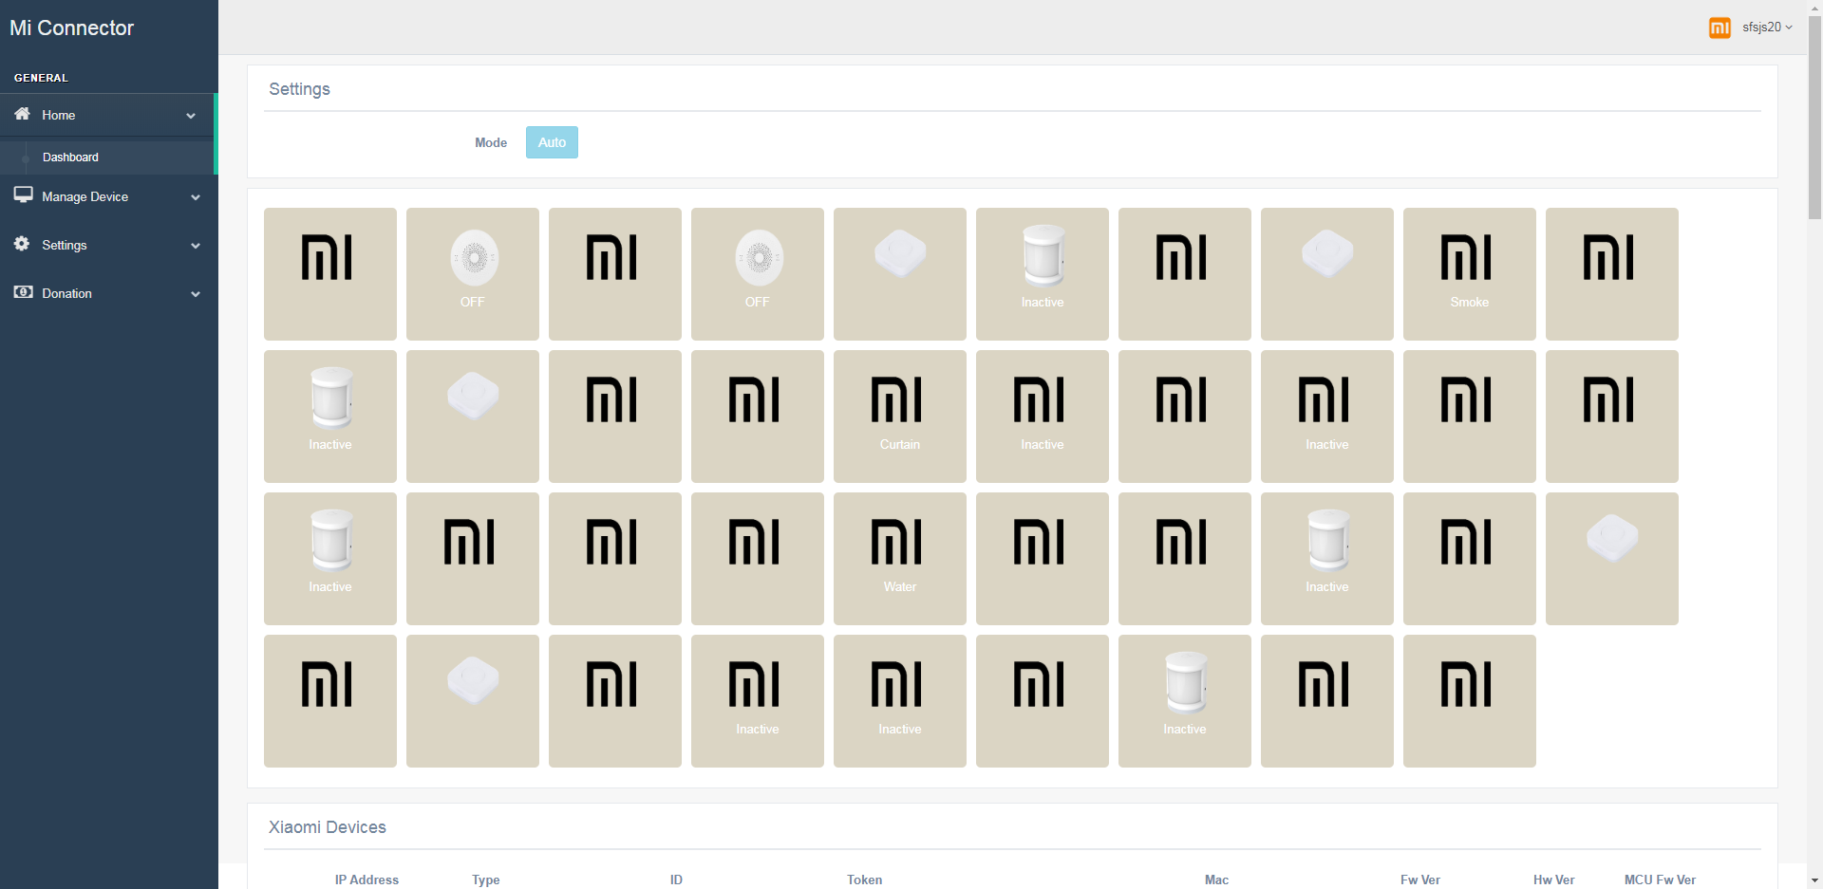The height and width of the screenshot is (889, 1823).
Task: Click the IP Address column header
Action: coord(366,880)
